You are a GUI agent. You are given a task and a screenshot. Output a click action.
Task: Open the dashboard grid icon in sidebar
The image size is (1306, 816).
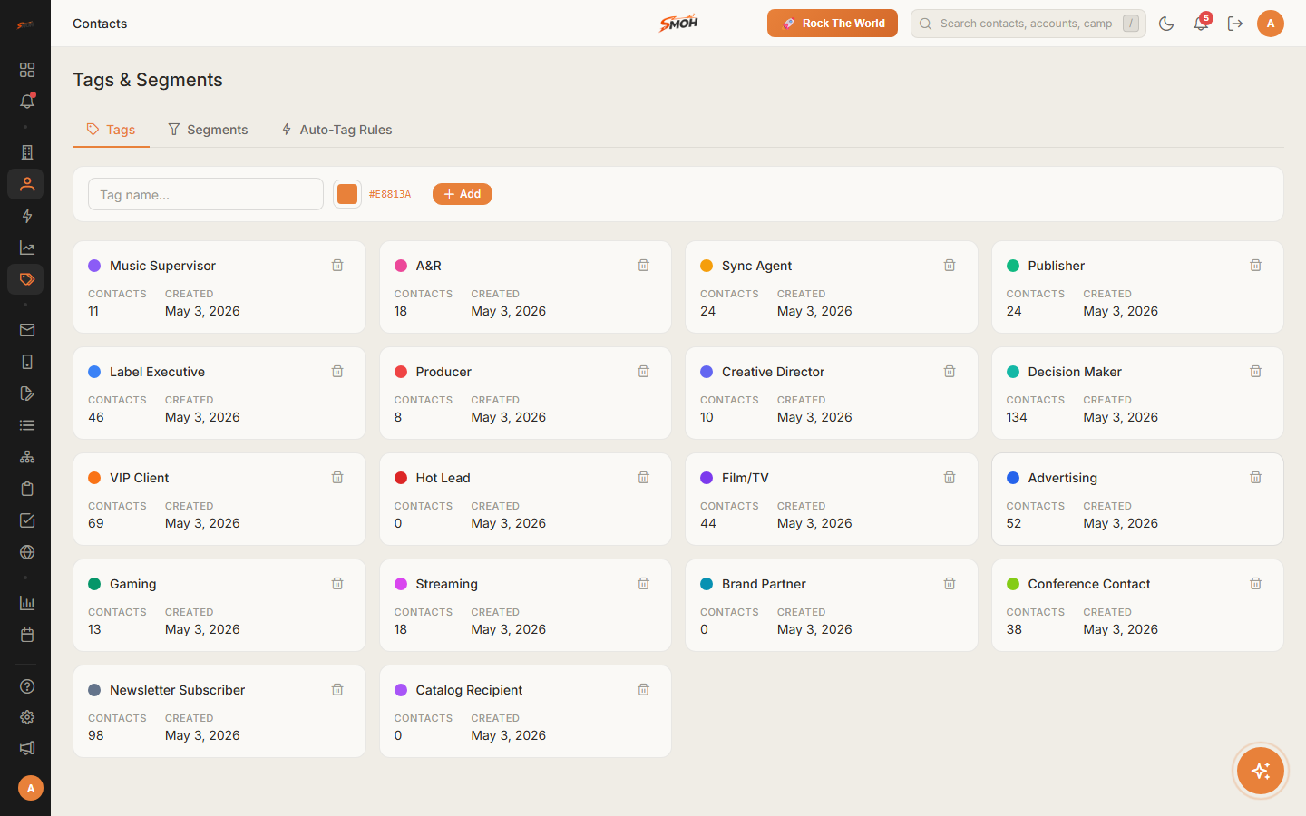coord(27,70)
